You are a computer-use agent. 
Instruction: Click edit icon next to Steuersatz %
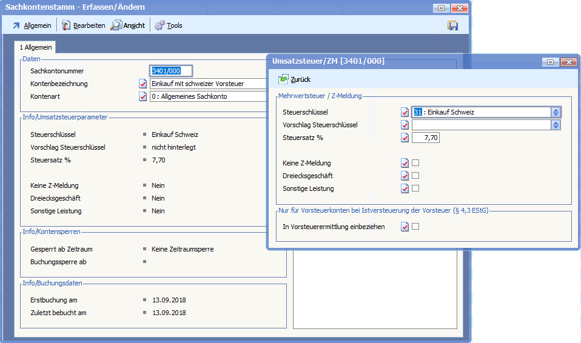[405, 138]
